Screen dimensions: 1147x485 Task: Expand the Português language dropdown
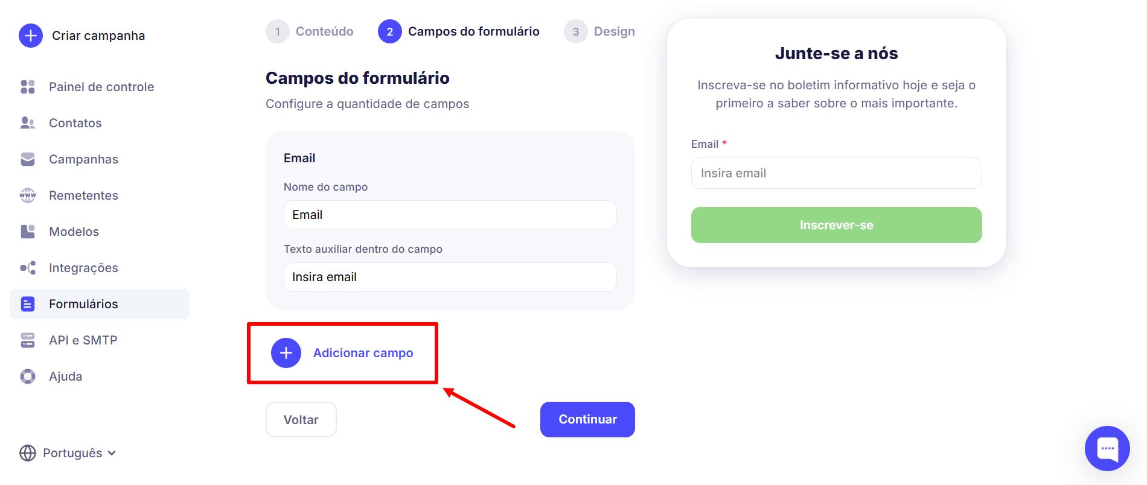[x=68, y=453]
